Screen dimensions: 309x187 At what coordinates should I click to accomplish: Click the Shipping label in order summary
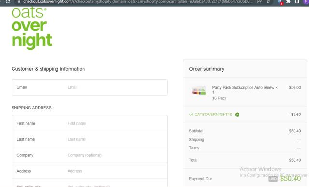point(197,140)
